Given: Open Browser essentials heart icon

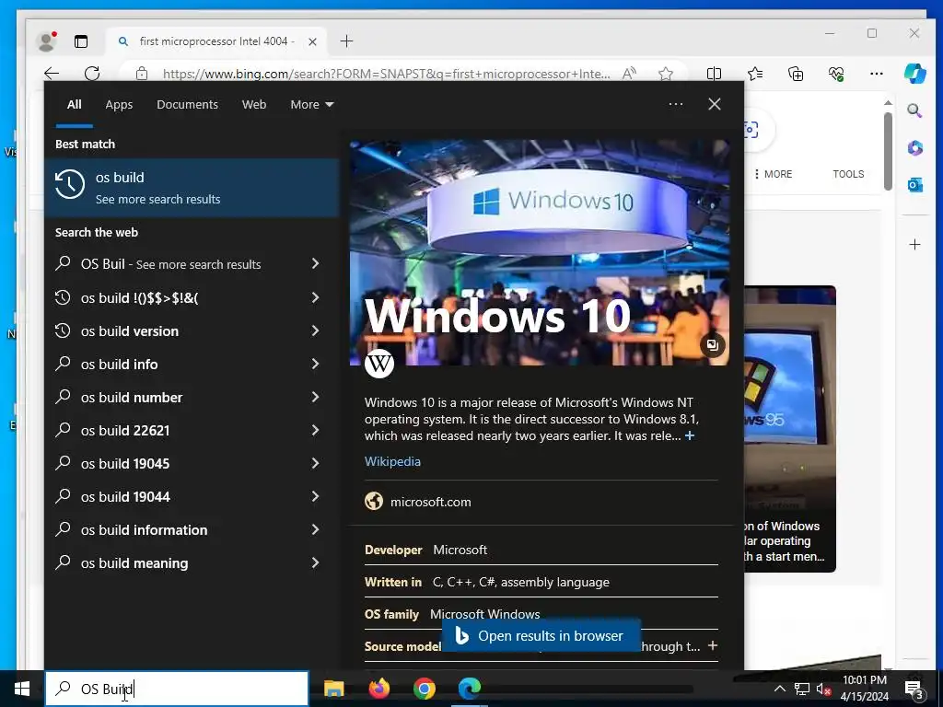Looking at the screenshot, I should [x=836, y=74].
